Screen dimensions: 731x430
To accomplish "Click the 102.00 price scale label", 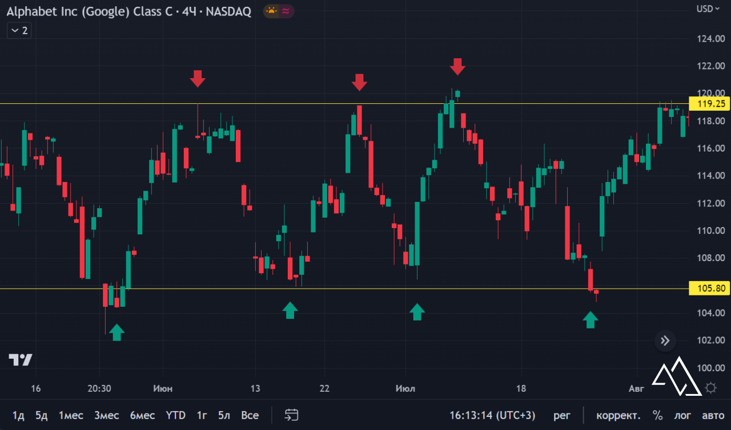I will click(x=712, y=340).
